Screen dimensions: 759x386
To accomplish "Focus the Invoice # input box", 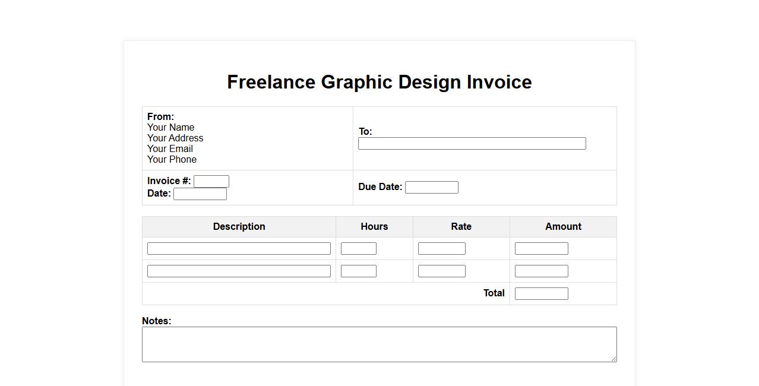I will 211,182.
